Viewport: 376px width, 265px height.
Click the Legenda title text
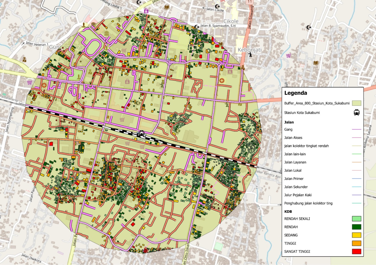point(296,93)
